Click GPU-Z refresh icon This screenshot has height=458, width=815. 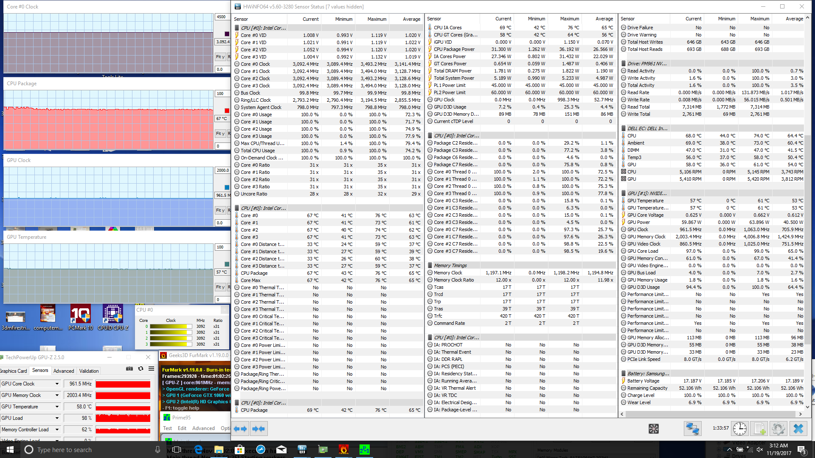point(141,369)
